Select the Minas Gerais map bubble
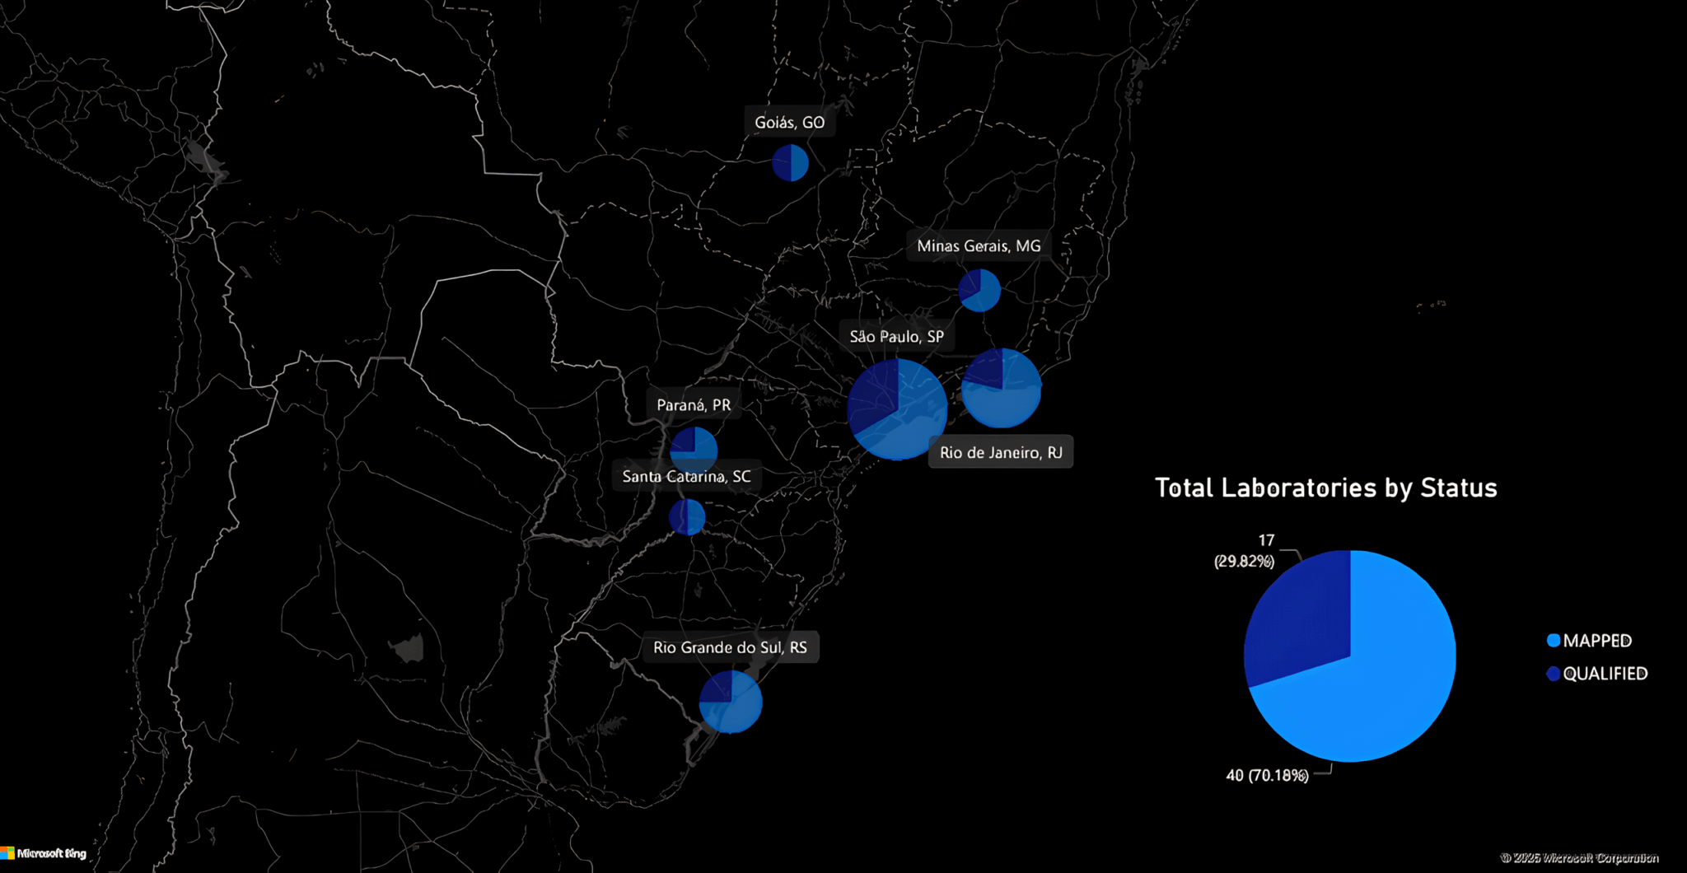This screenshot has width=1687, height=873. 979,290
